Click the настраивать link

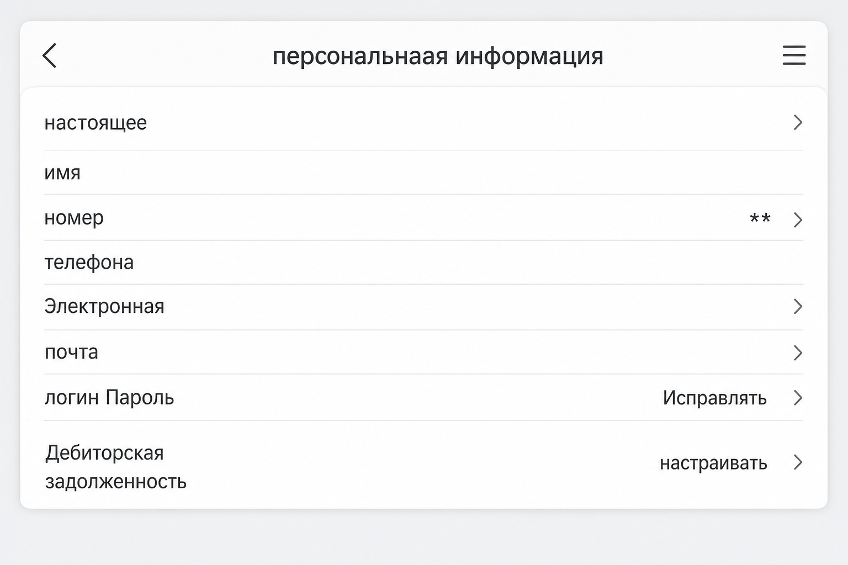click(x=713, y=463)
